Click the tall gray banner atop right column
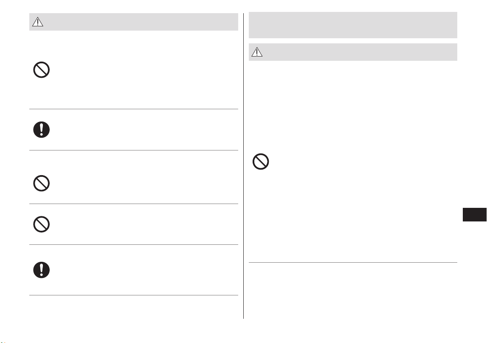The image size is (487, 343). coord(353,25)
